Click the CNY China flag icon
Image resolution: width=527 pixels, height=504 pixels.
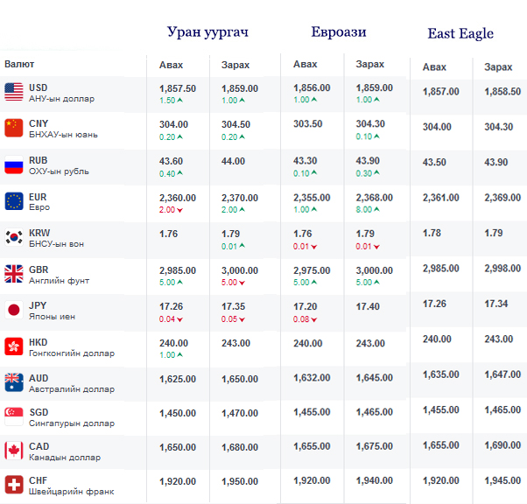point(14,127)
